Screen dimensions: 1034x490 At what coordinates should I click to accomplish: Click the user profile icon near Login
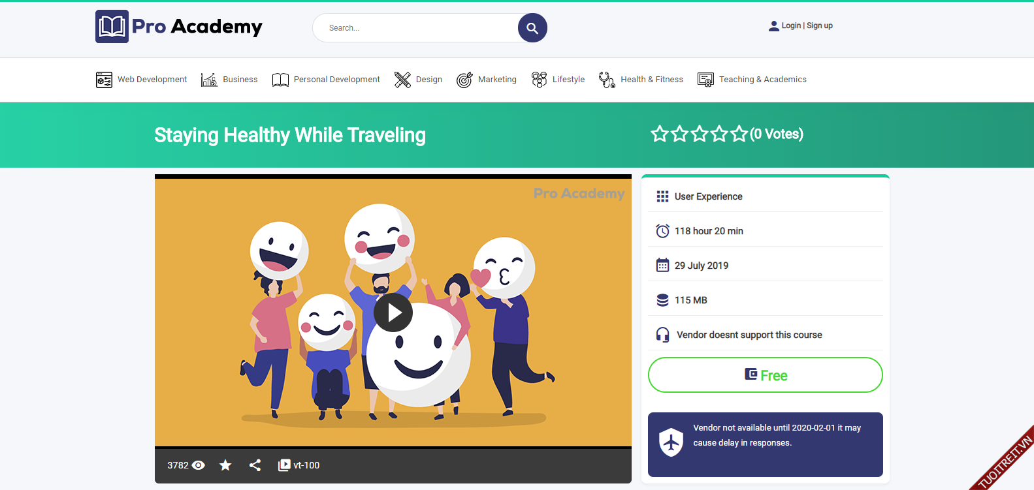773,26
